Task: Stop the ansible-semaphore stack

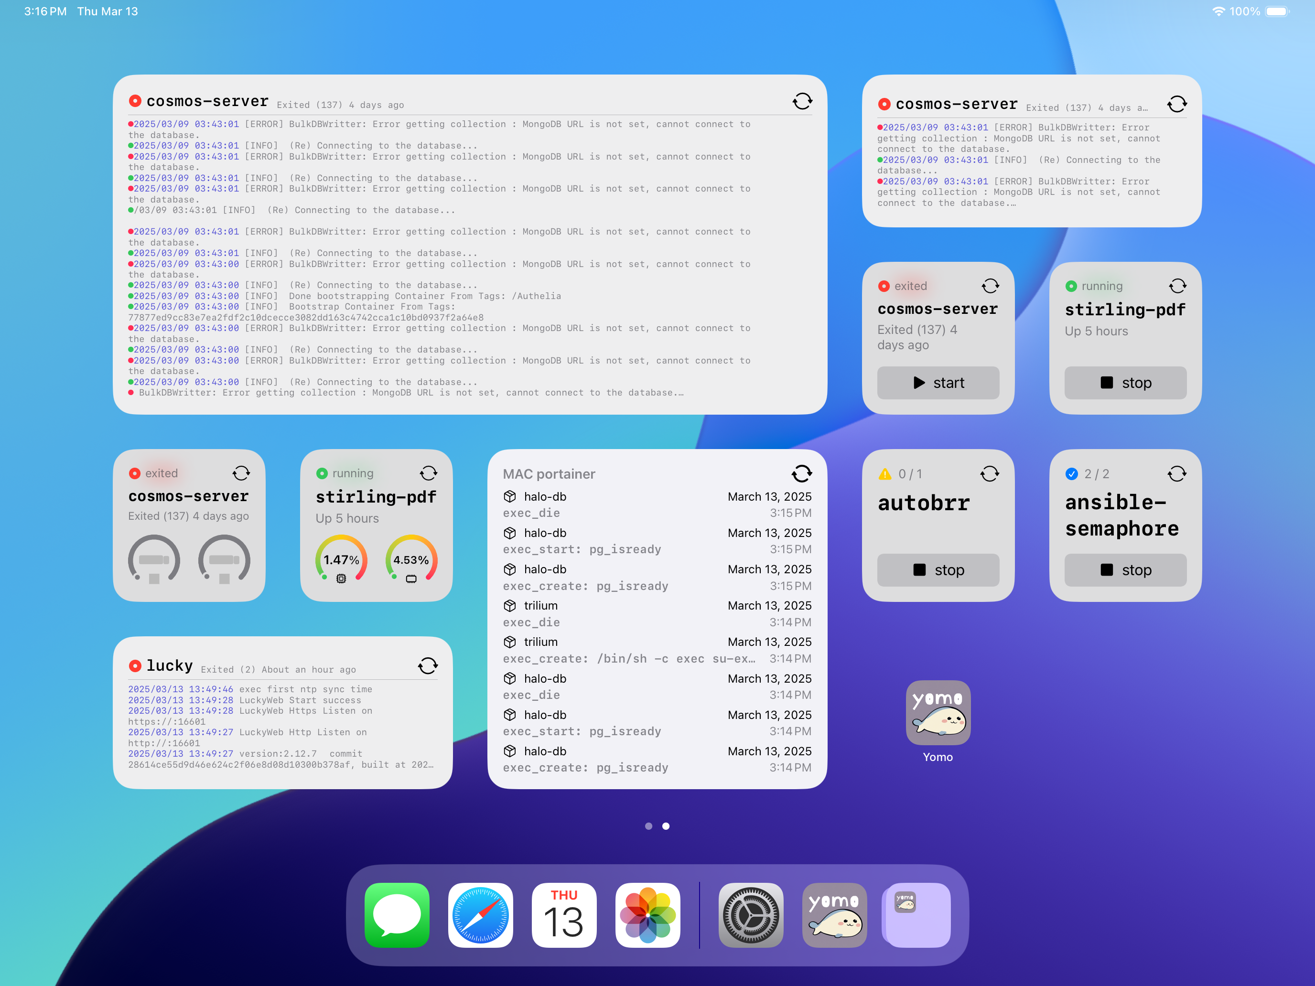Action: 1125,570
